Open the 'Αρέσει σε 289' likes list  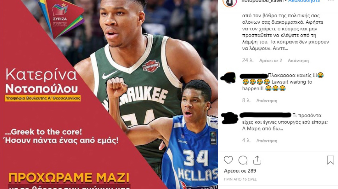[240, 171]
